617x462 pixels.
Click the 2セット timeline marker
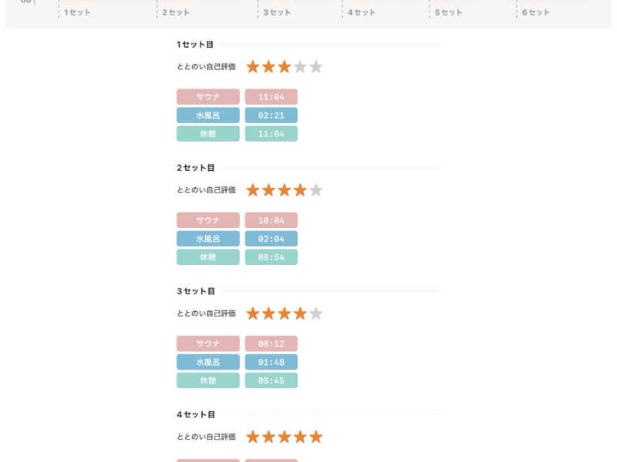point(176,12)
